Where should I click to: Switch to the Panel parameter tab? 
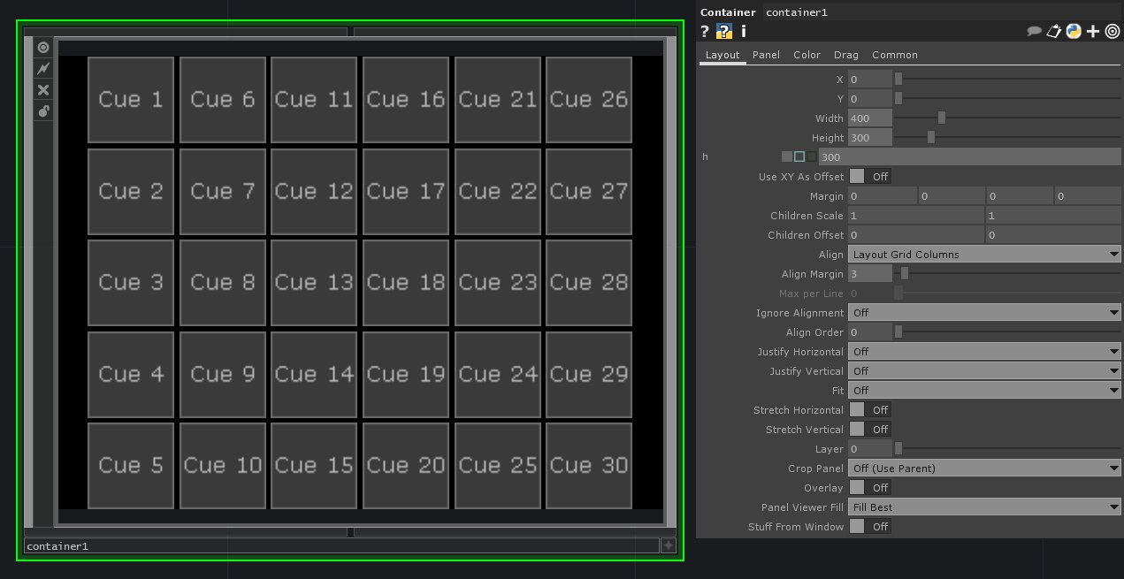point(766,55)
